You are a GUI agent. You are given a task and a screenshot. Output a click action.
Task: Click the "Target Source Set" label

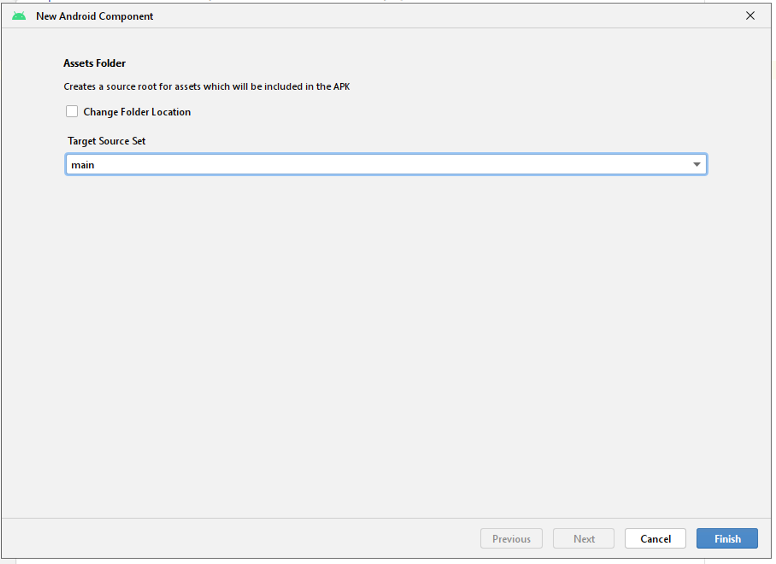click(106, 141)
